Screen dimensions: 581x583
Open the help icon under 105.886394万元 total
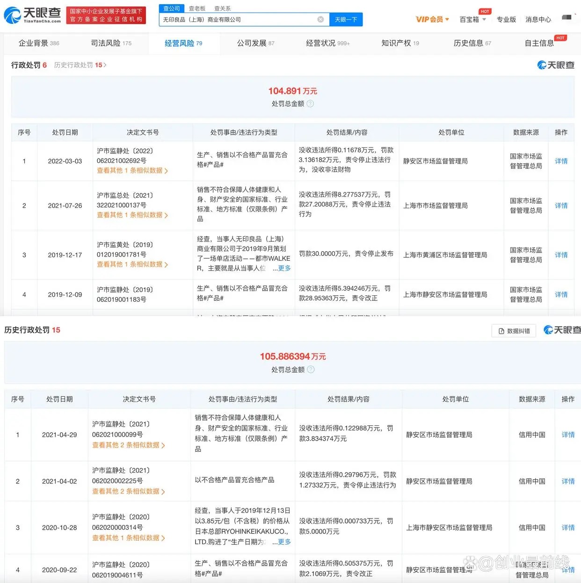point(311,369)
